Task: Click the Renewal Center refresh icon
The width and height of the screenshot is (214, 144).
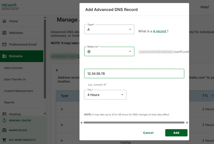Action: coord(4,120)
